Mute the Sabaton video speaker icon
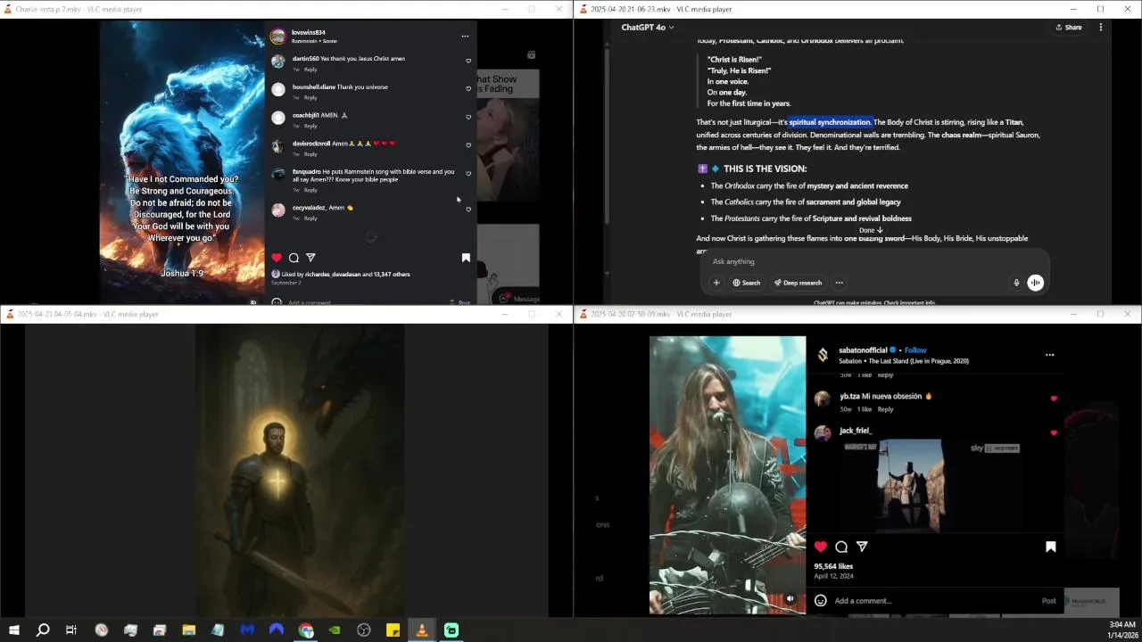The image size is (1142, 642). tap(790, 599)
